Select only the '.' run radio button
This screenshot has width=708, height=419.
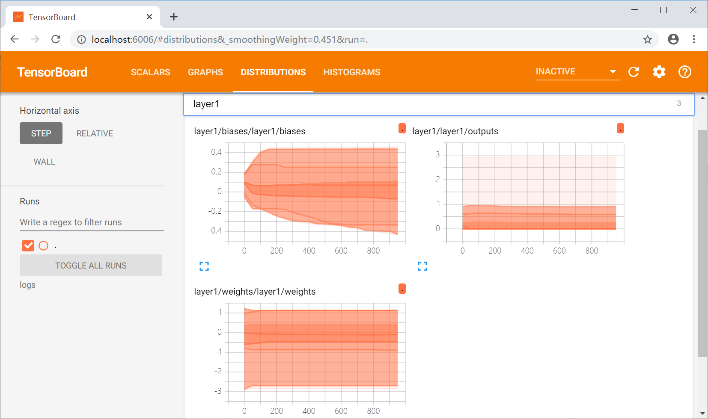44,245
